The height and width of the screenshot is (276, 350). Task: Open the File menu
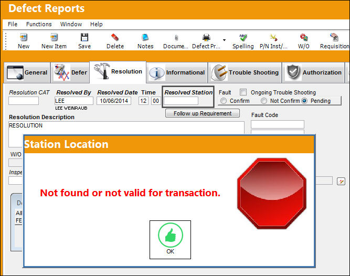pyautogui.click(x=13, y=24)
